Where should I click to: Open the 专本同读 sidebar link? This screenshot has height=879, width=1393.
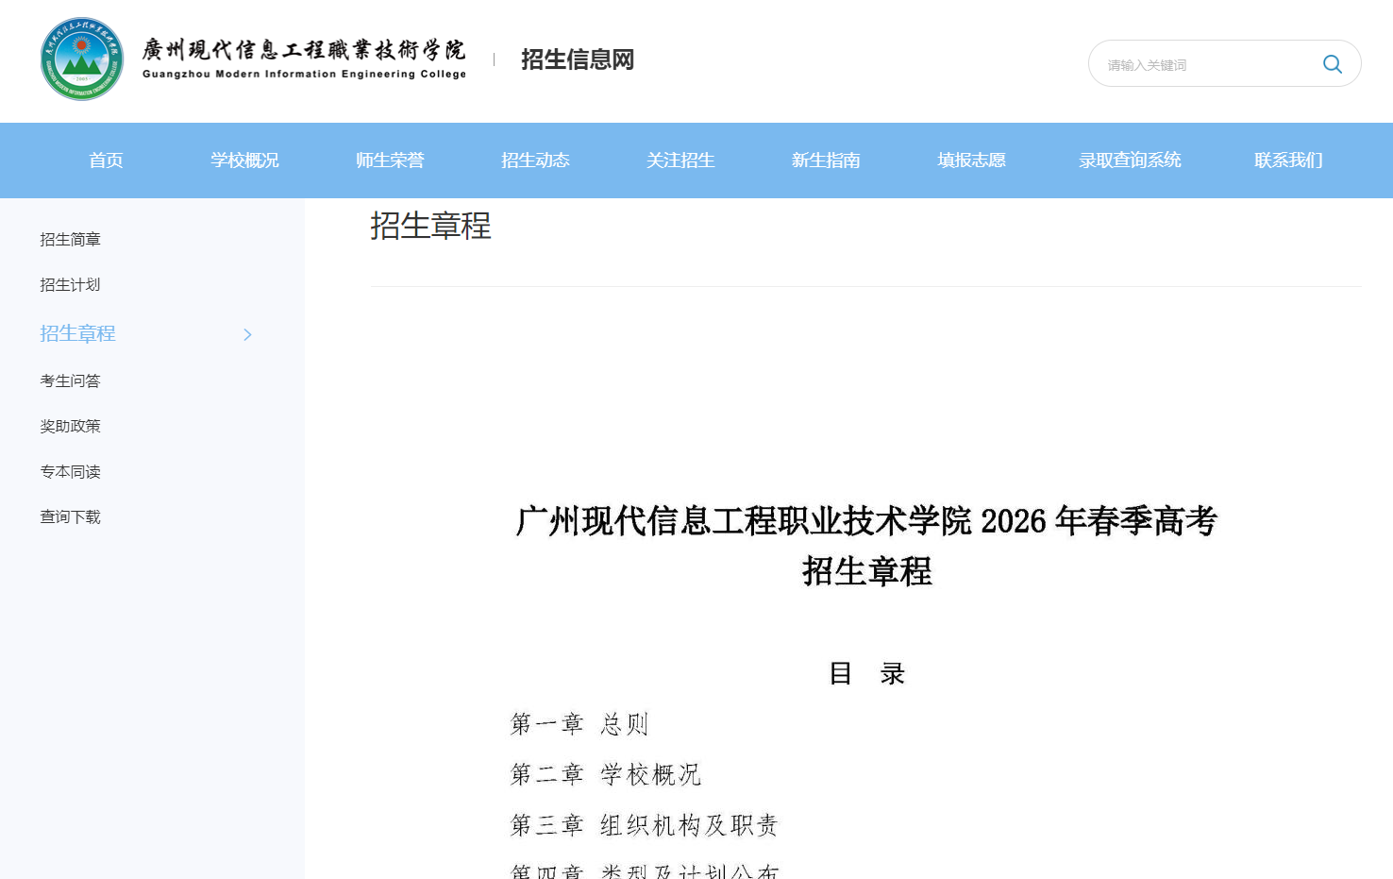click(70, 471)
